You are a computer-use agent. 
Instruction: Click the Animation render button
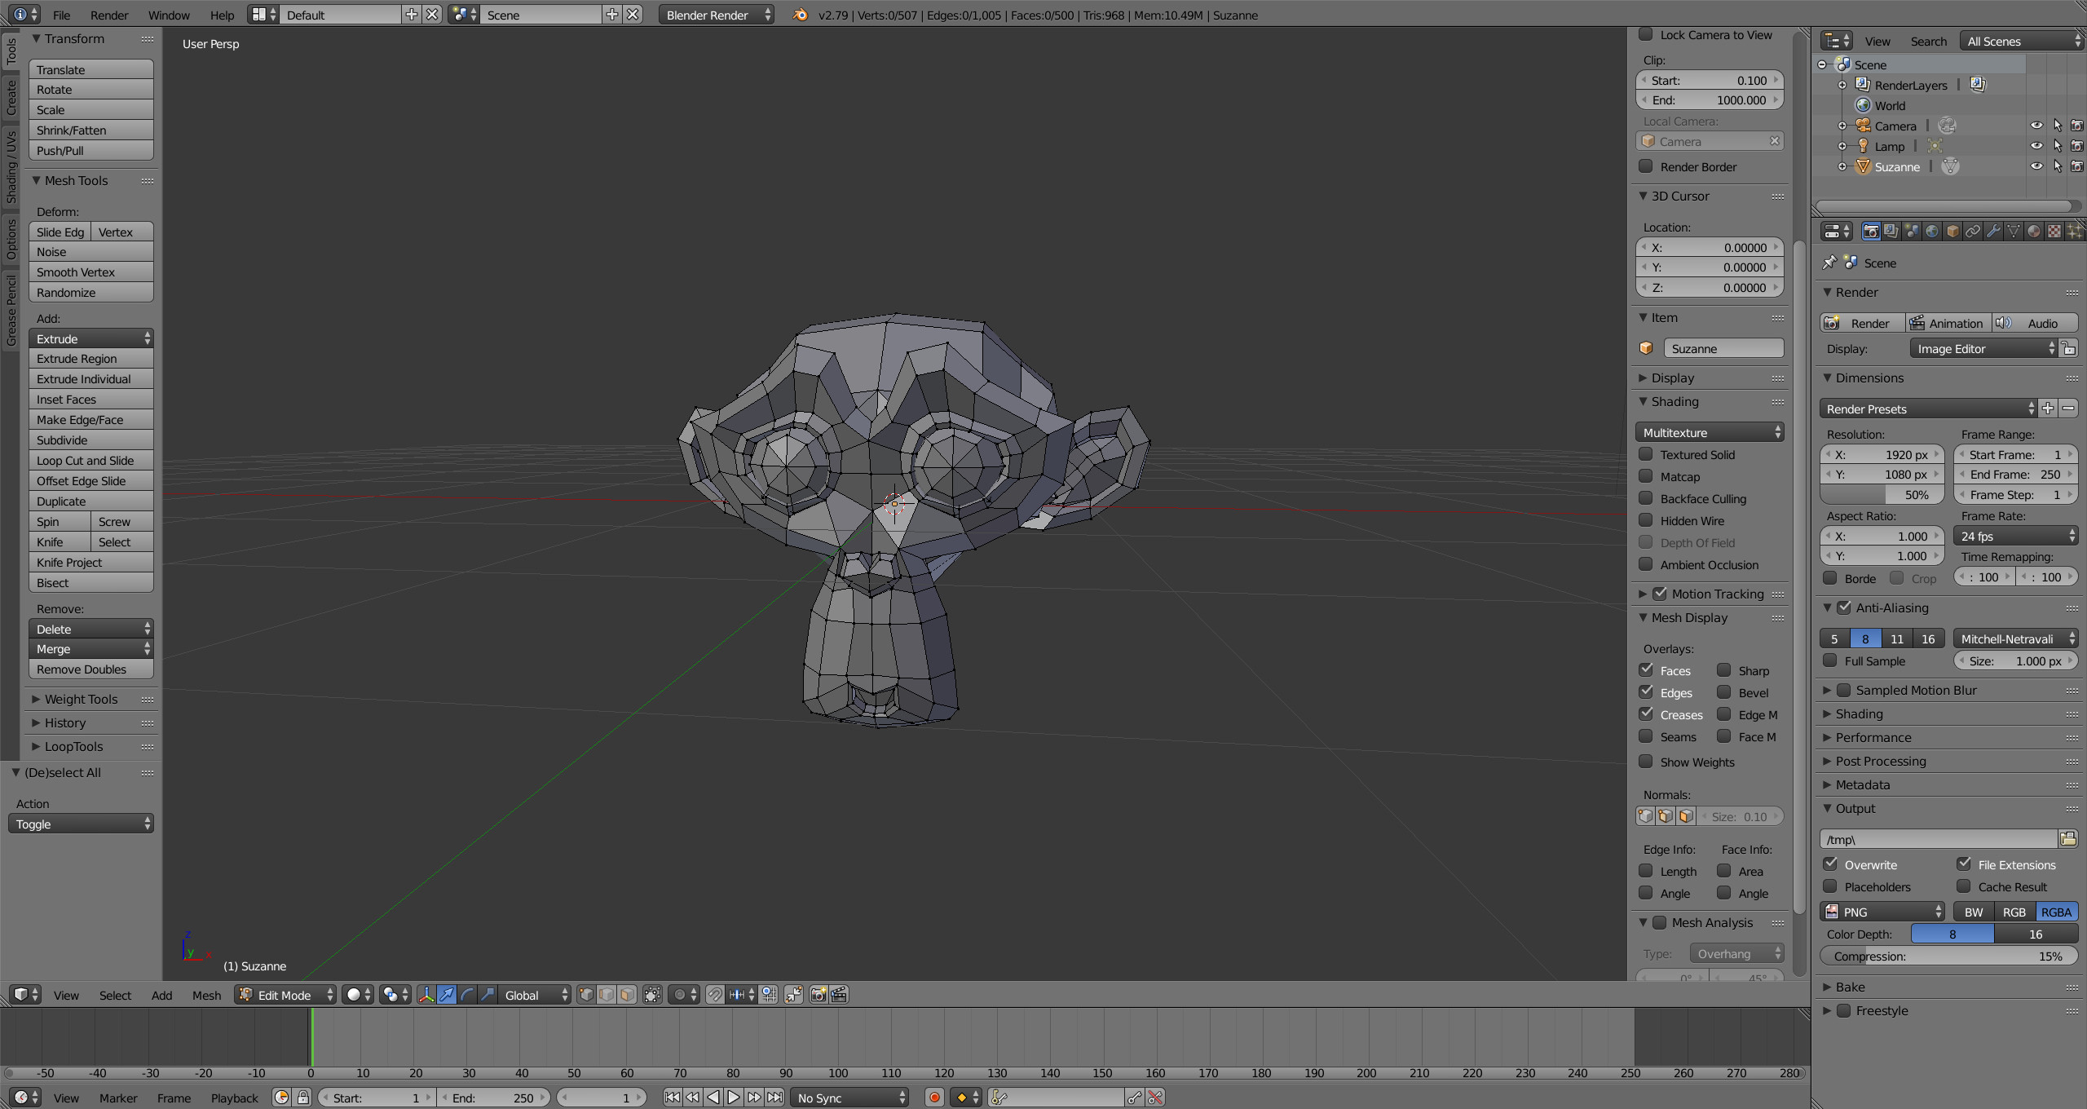(x=1948, y=323)
